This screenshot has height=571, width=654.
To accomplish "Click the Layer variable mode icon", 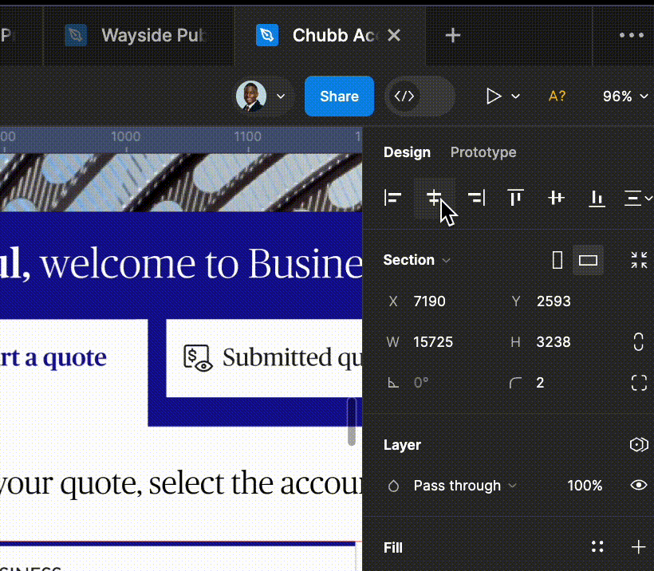I will point(639,445).
